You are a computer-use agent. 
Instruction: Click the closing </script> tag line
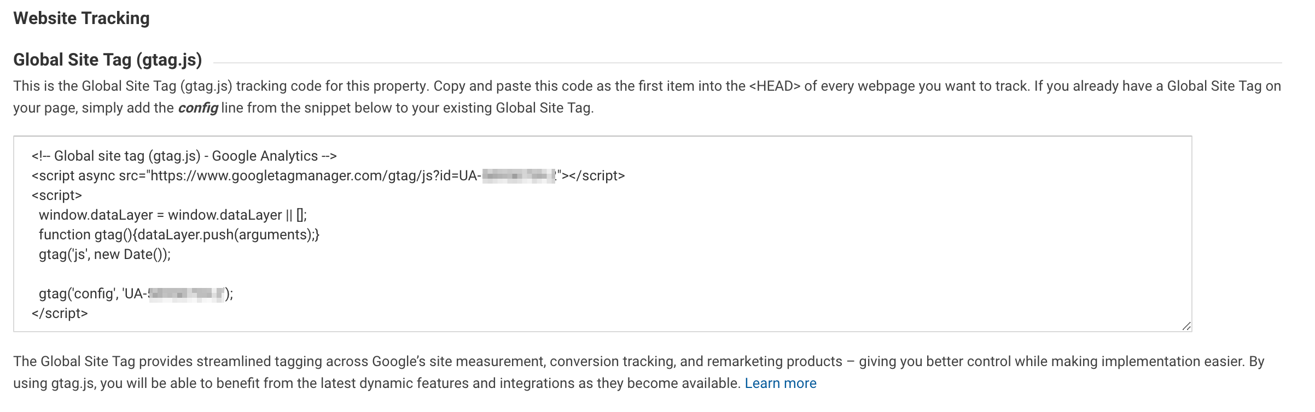click(60, 313)
